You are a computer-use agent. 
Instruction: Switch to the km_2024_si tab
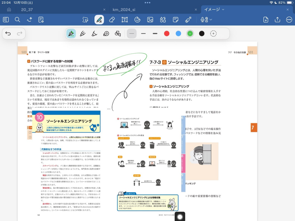click(123, 9)
